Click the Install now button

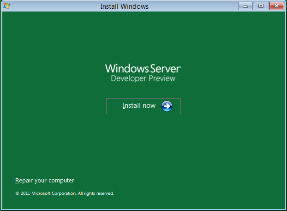pos(143,106)
